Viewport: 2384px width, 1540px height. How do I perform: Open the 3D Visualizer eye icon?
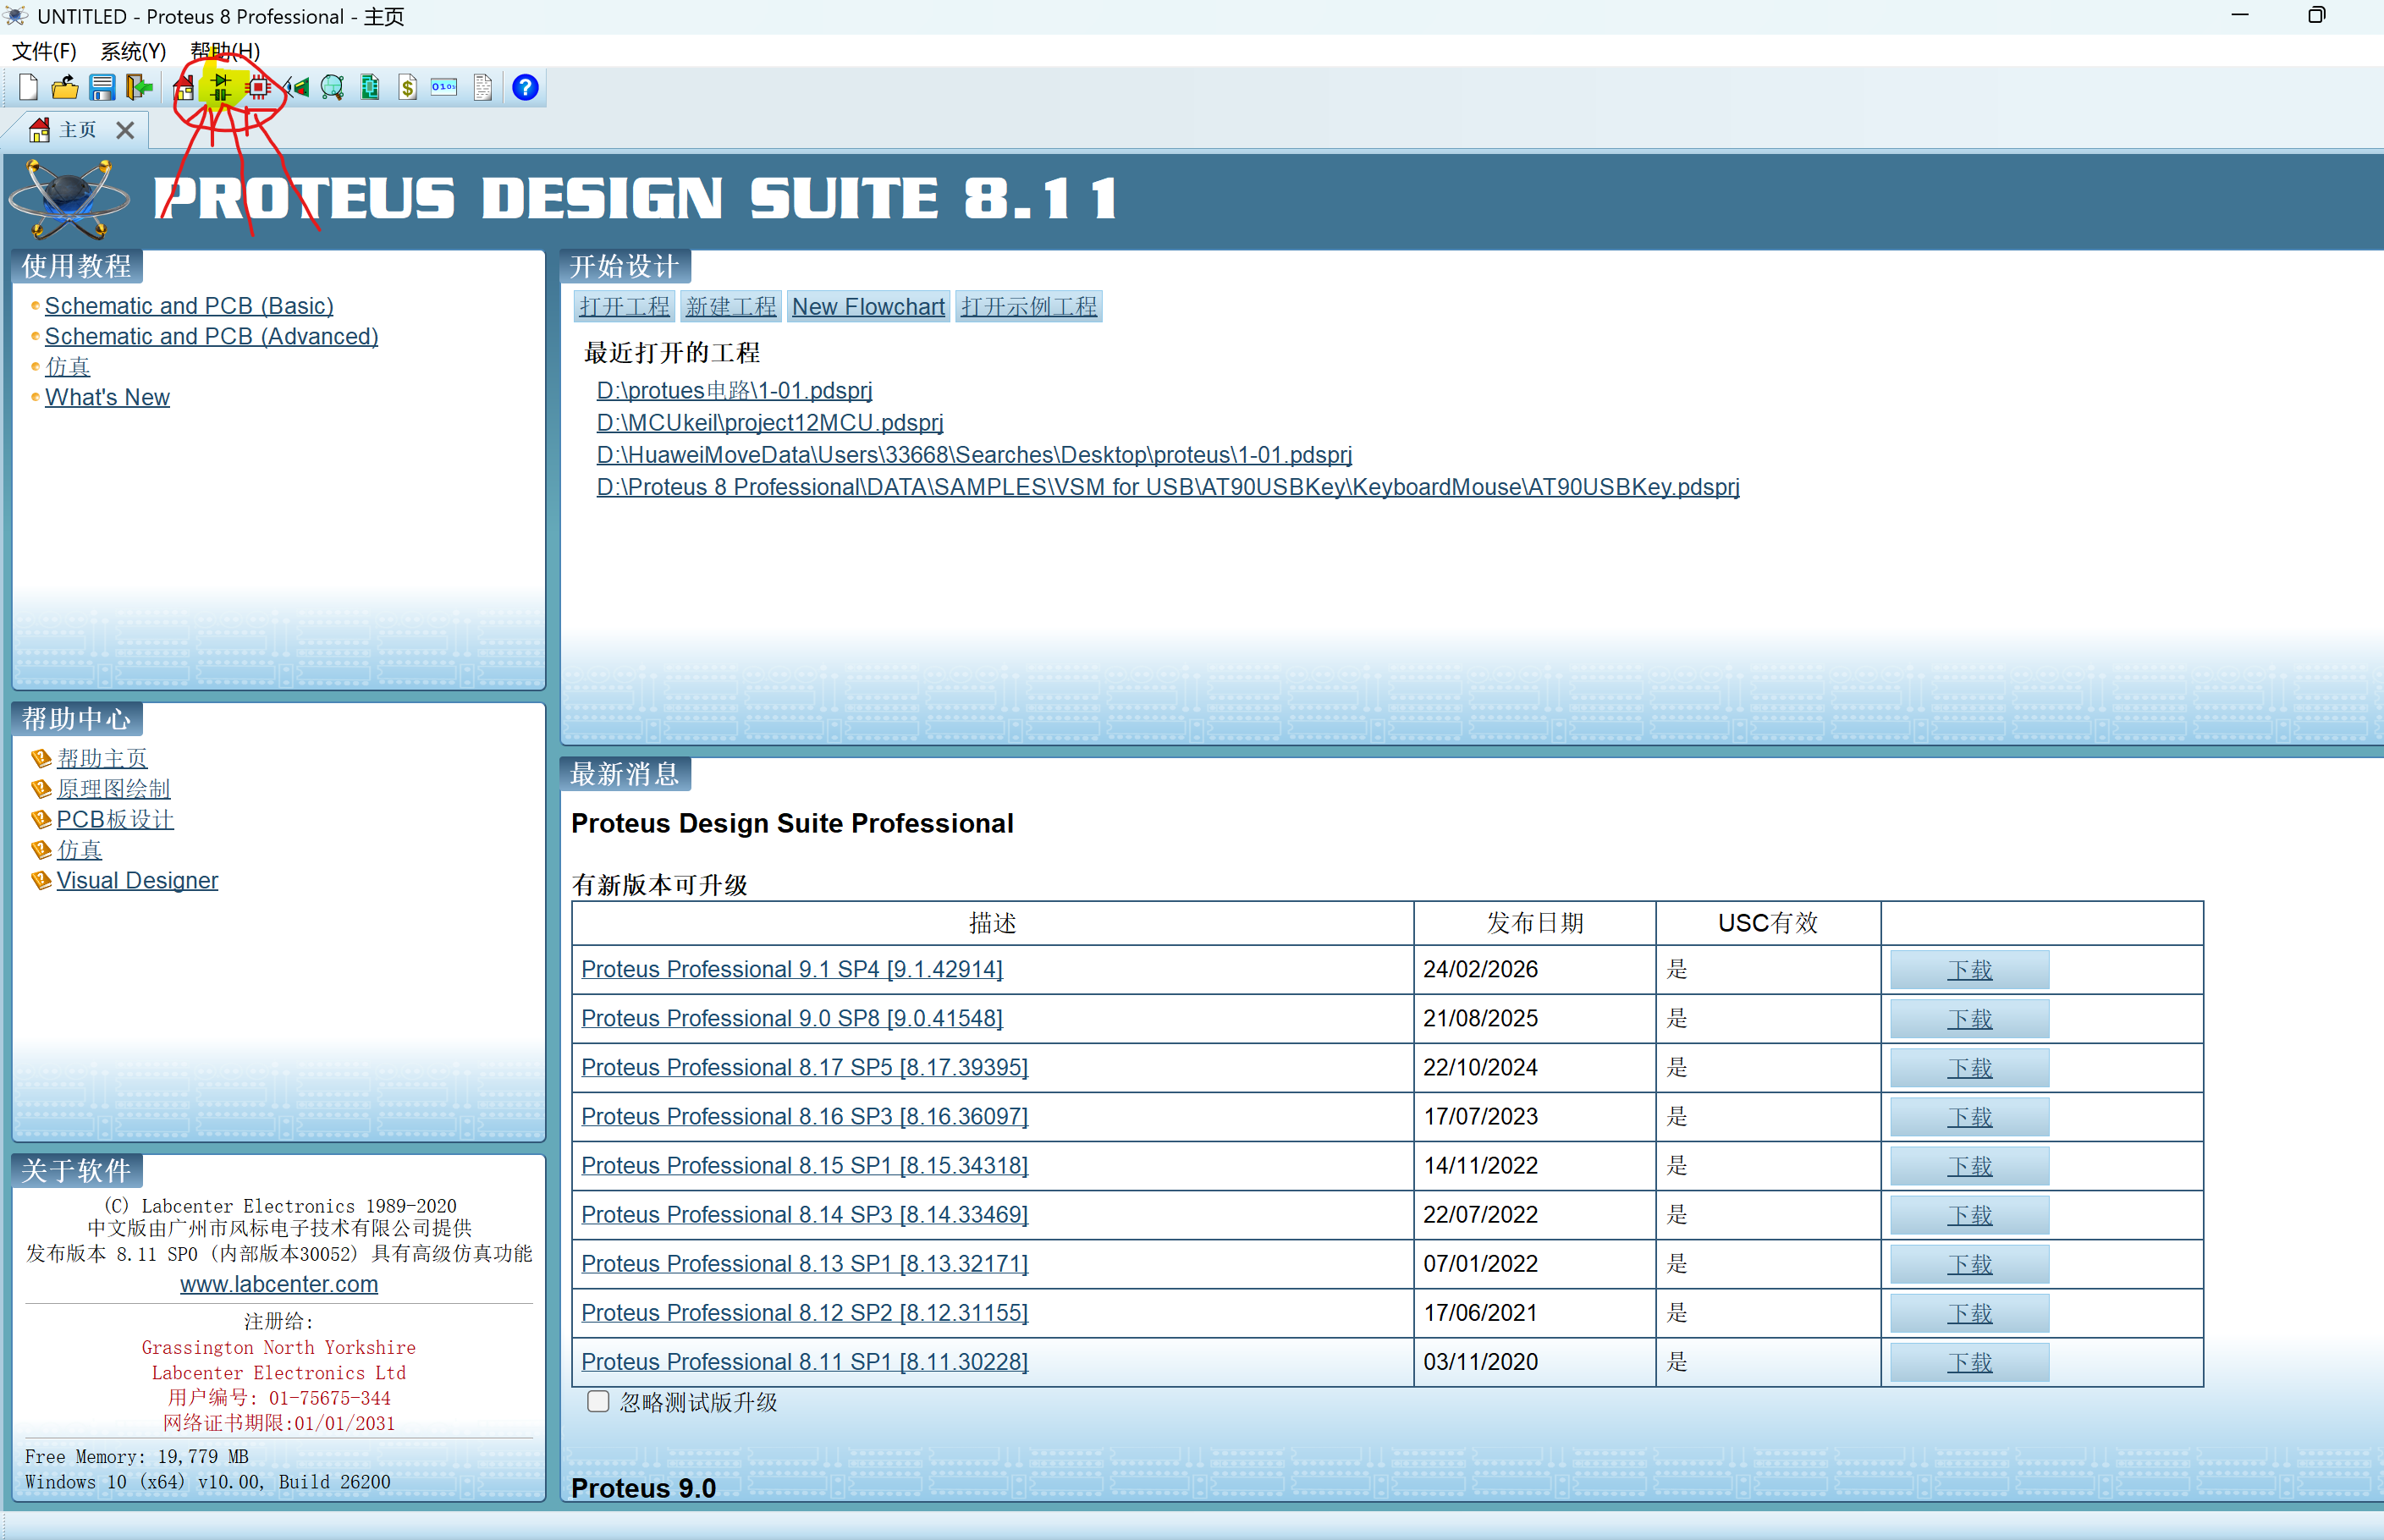tap(296, 88)
